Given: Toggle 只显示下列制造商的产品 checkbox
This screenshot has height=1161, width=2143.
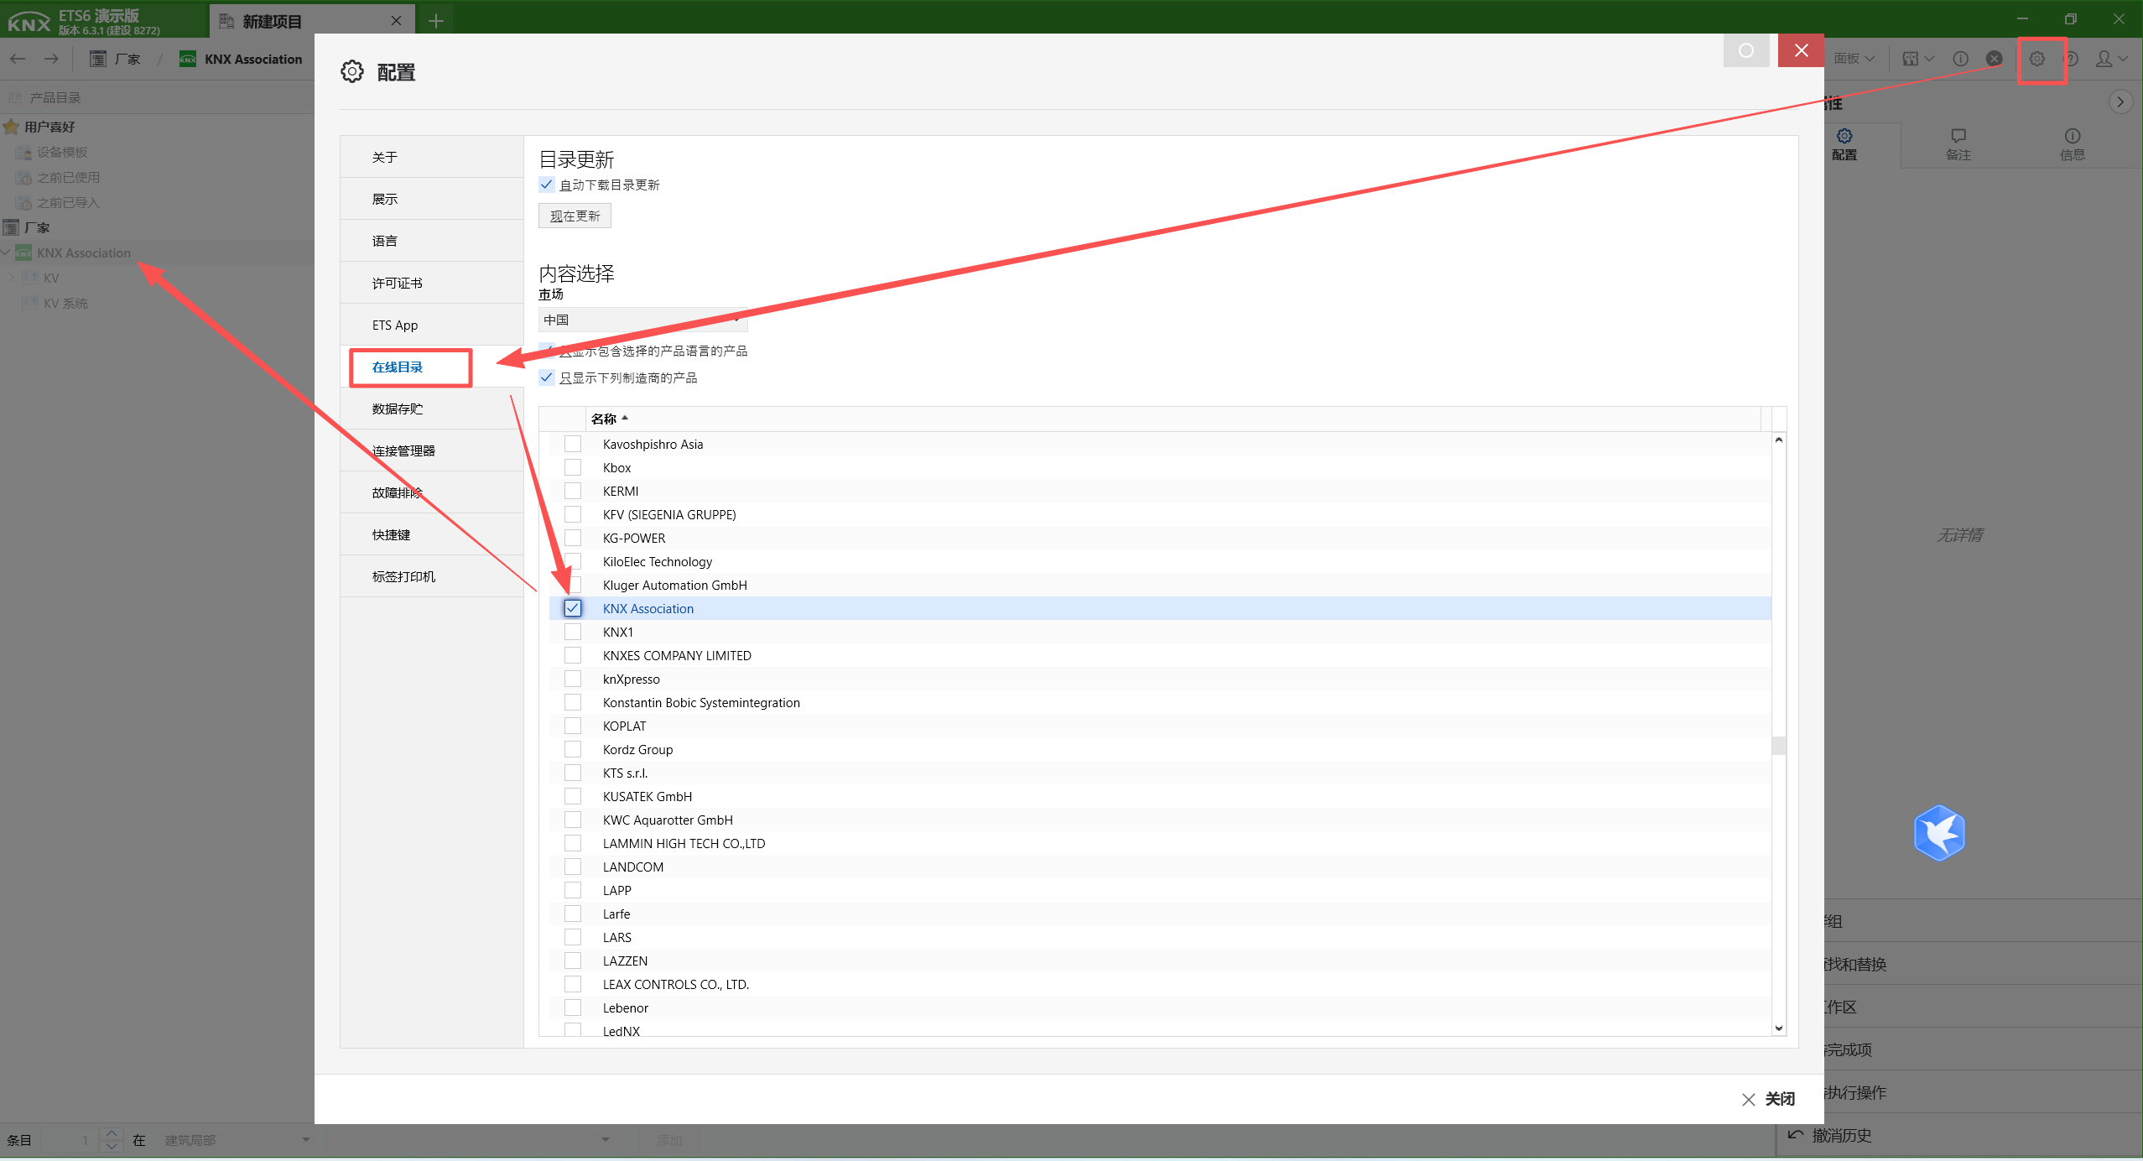Looking at the screenshot, I should (x=547, y=377).
